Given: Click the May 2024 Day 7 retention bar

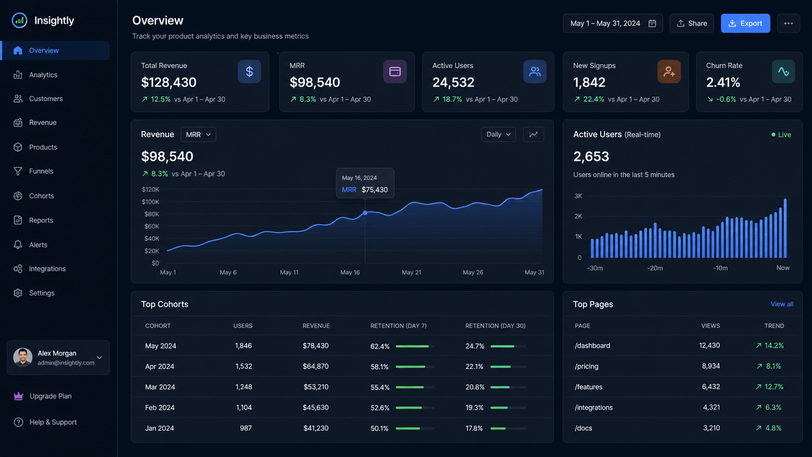Looking at the screenshot, I should pos(415,346).
